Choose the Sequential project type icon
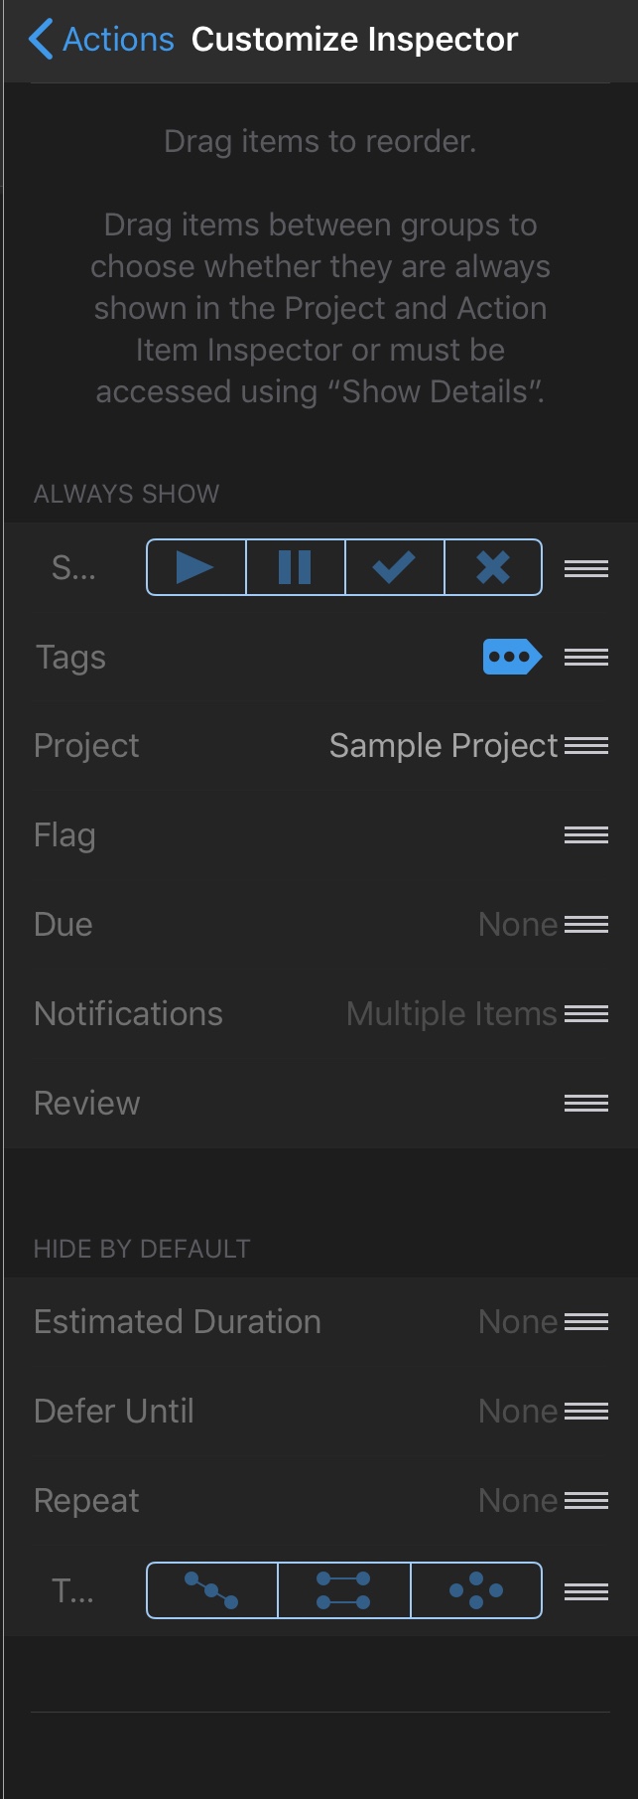Screen dimensions: 638x1799 [x=211, y=1590]
